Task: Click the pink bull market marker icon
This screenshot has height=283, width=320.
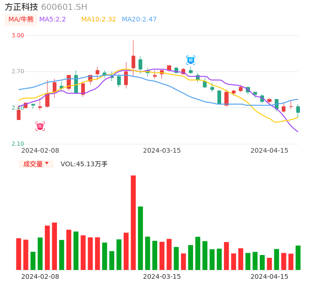Action: pos(40,126)
